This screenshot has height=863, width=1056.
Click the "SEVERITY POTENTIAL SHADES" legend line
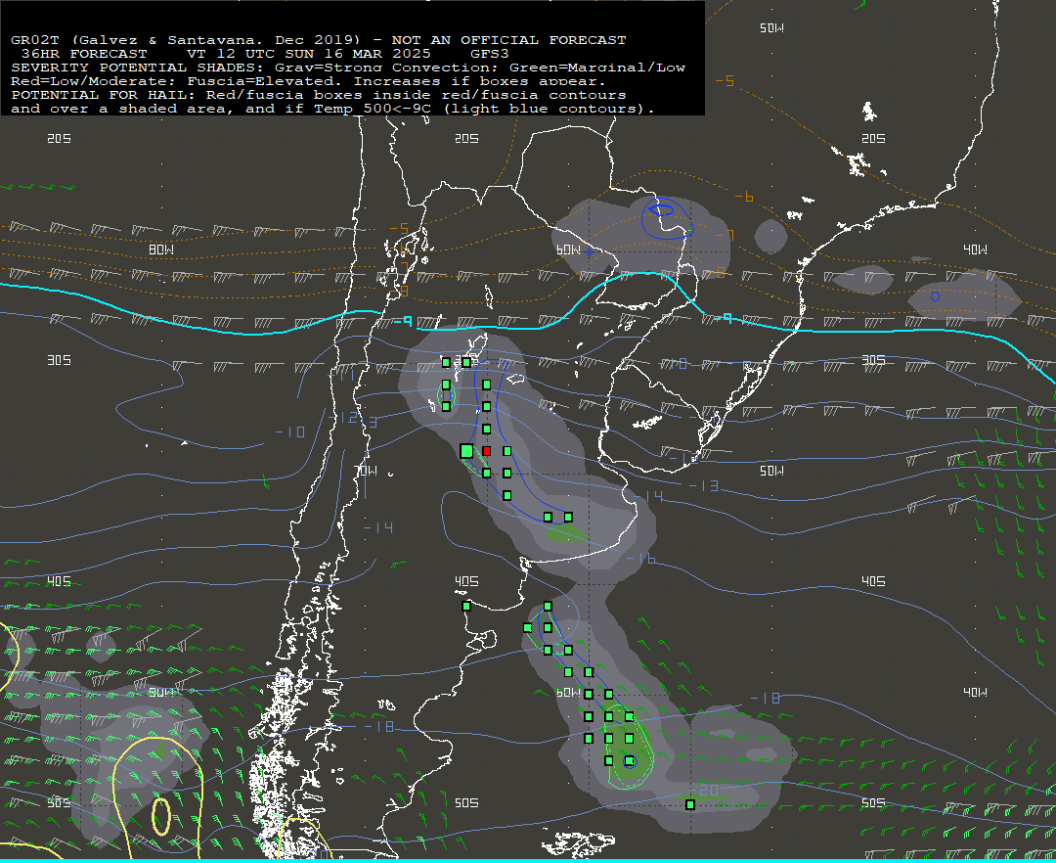pos(348,68)
